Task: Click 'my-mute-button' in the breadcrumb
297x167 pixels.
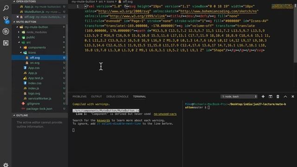Action: coord(83,1)
